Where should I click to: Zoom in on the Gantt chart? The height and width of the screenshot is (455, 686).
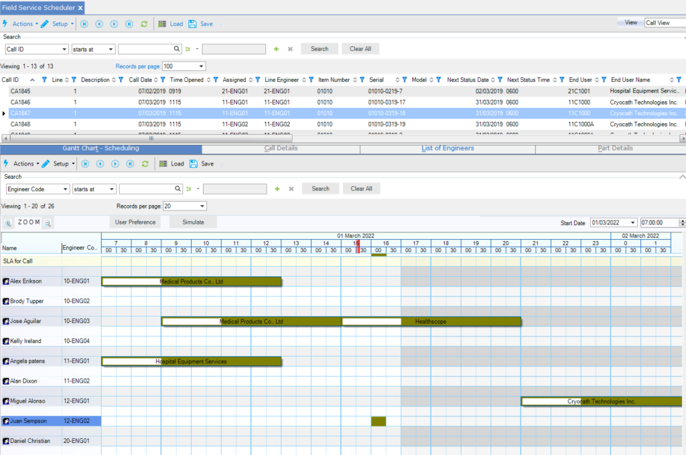(8, 222)
